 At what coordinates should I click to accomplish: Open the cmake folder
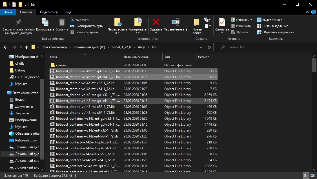click(61, 65)
